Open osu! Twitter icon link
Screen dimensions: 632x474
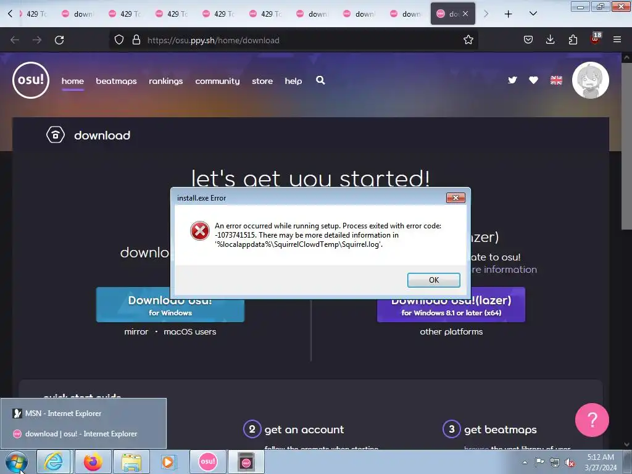tap(512, 80)
